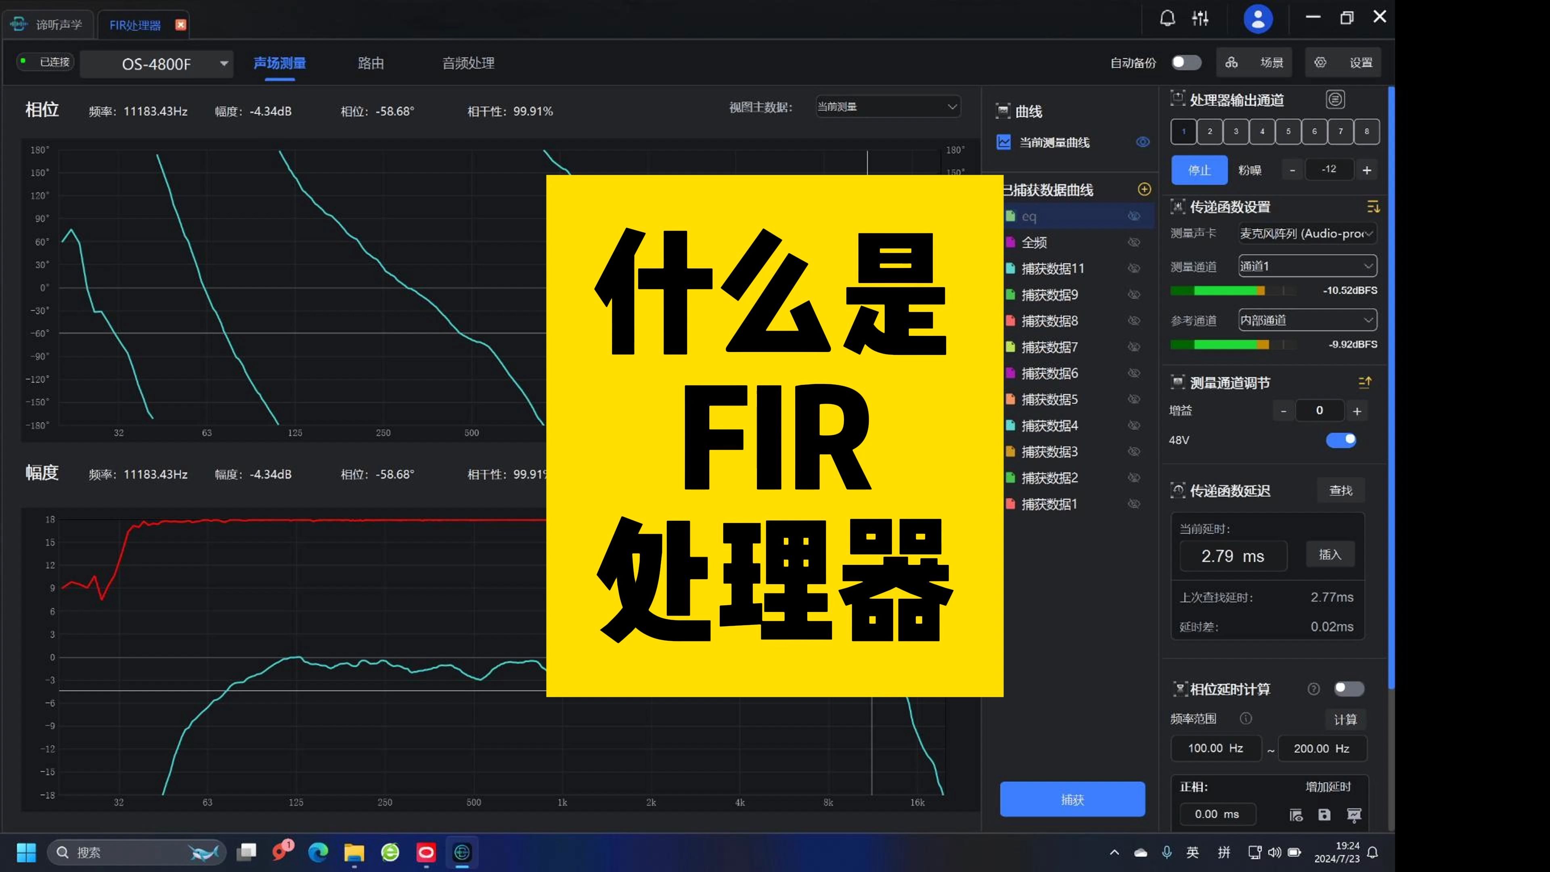Image resolution: width=1550 pixels, height=872 pixels.
Task: Click the list icon beside 处理器输出通道
Action: pos(1336,99)
